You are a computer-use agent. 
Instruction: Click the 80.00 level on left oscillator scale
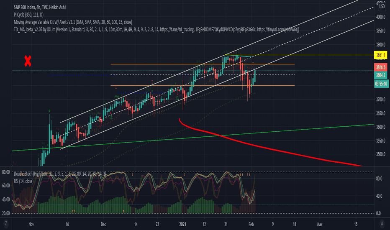(6, 172)
